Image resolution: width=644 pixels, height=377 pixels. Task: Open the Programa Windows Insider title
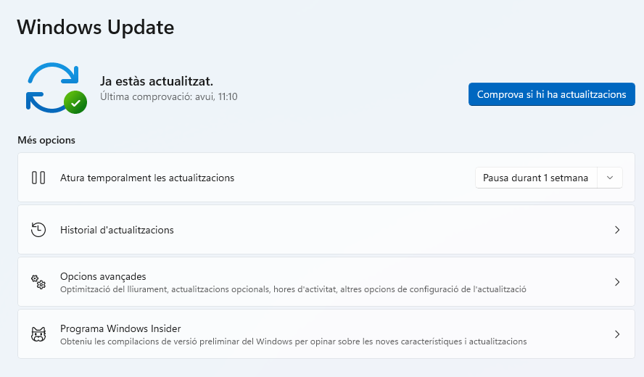pos(120,328)
